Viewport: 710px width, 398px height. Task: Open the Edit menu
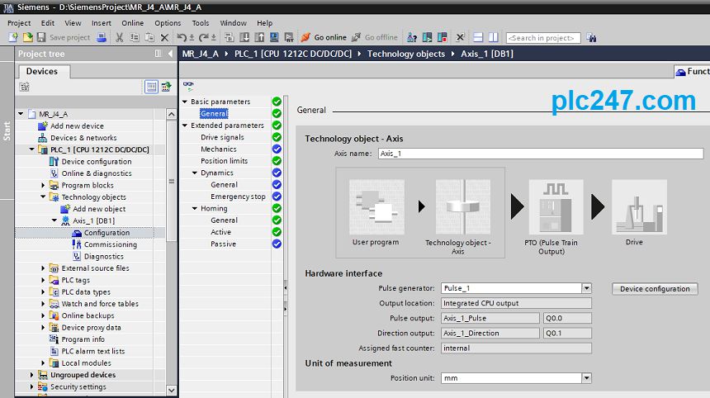point(48,22)
